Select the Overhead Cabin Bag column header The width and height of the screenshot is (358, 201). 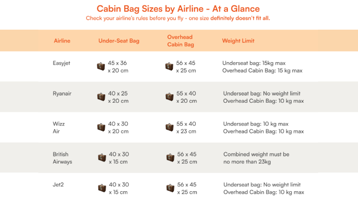181,41
